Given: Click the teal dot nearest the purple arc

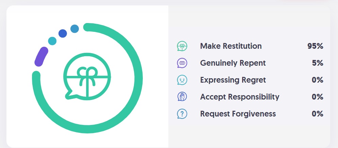Looking at the screenshot, I should 52,41.
